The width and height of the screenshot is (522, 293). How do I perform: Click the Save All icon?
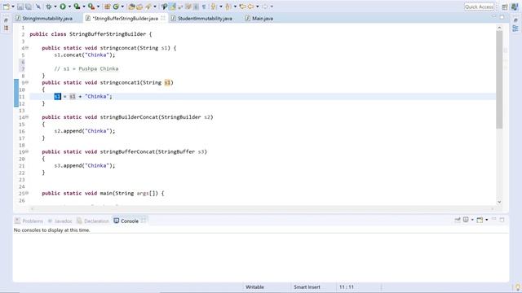pyautogui.click(x=29, y=7)
